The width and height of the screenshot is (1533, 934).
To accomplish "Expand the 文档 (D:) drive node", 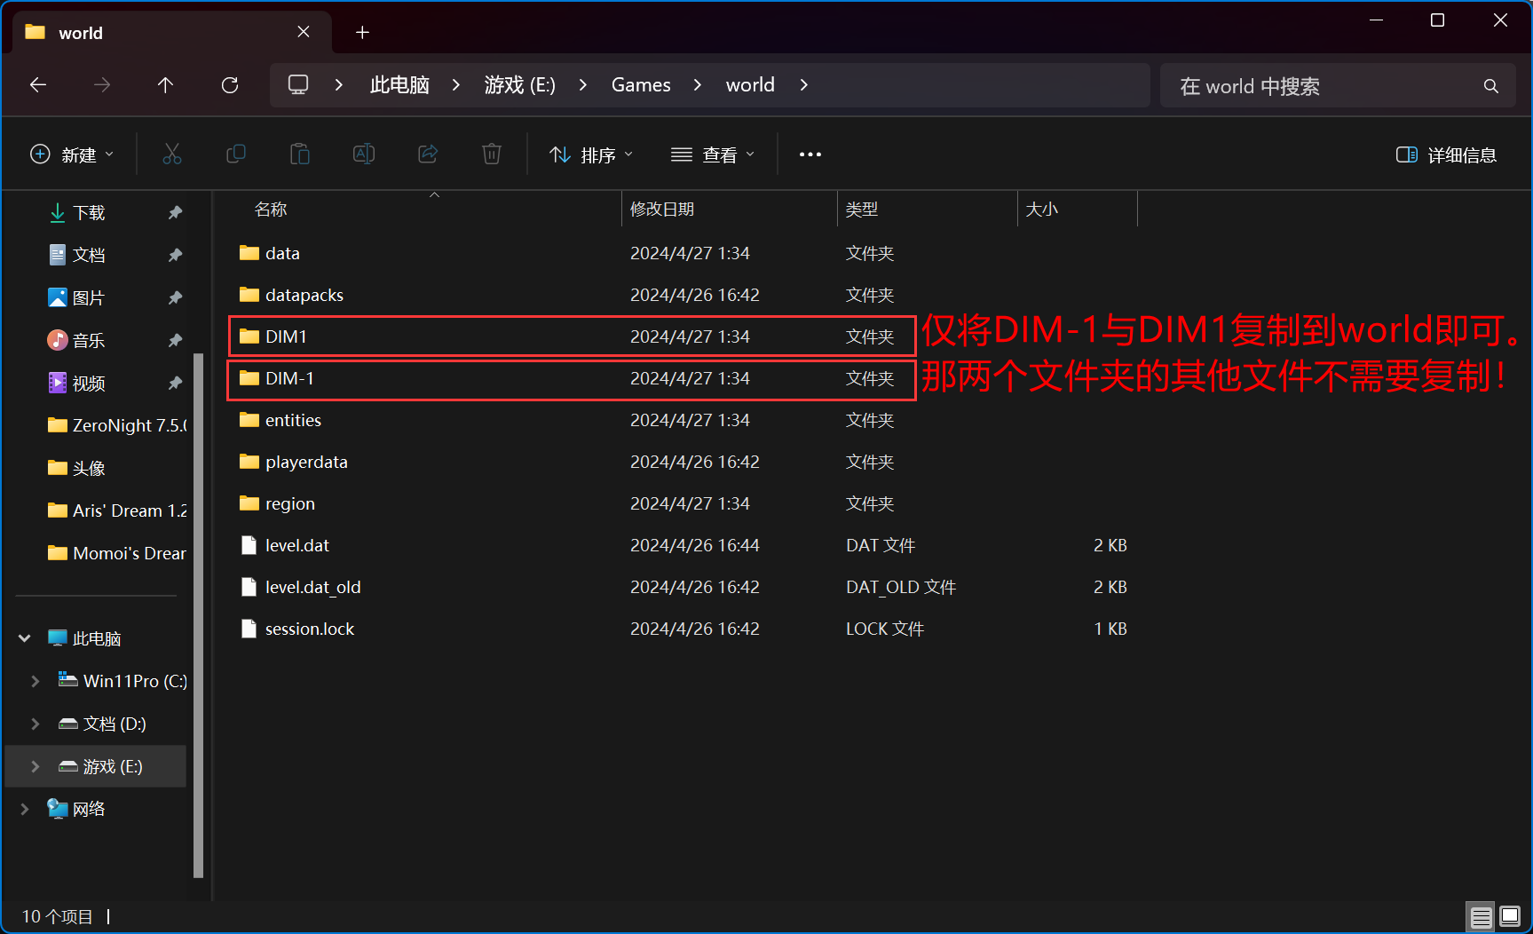I will (36, 724).
